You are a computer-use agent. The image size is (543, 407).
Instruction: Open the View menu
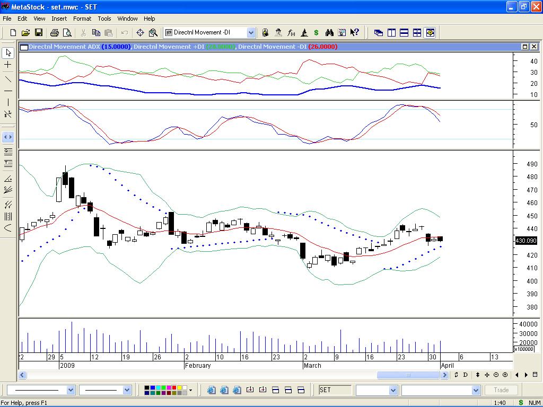tap(39, 19)
